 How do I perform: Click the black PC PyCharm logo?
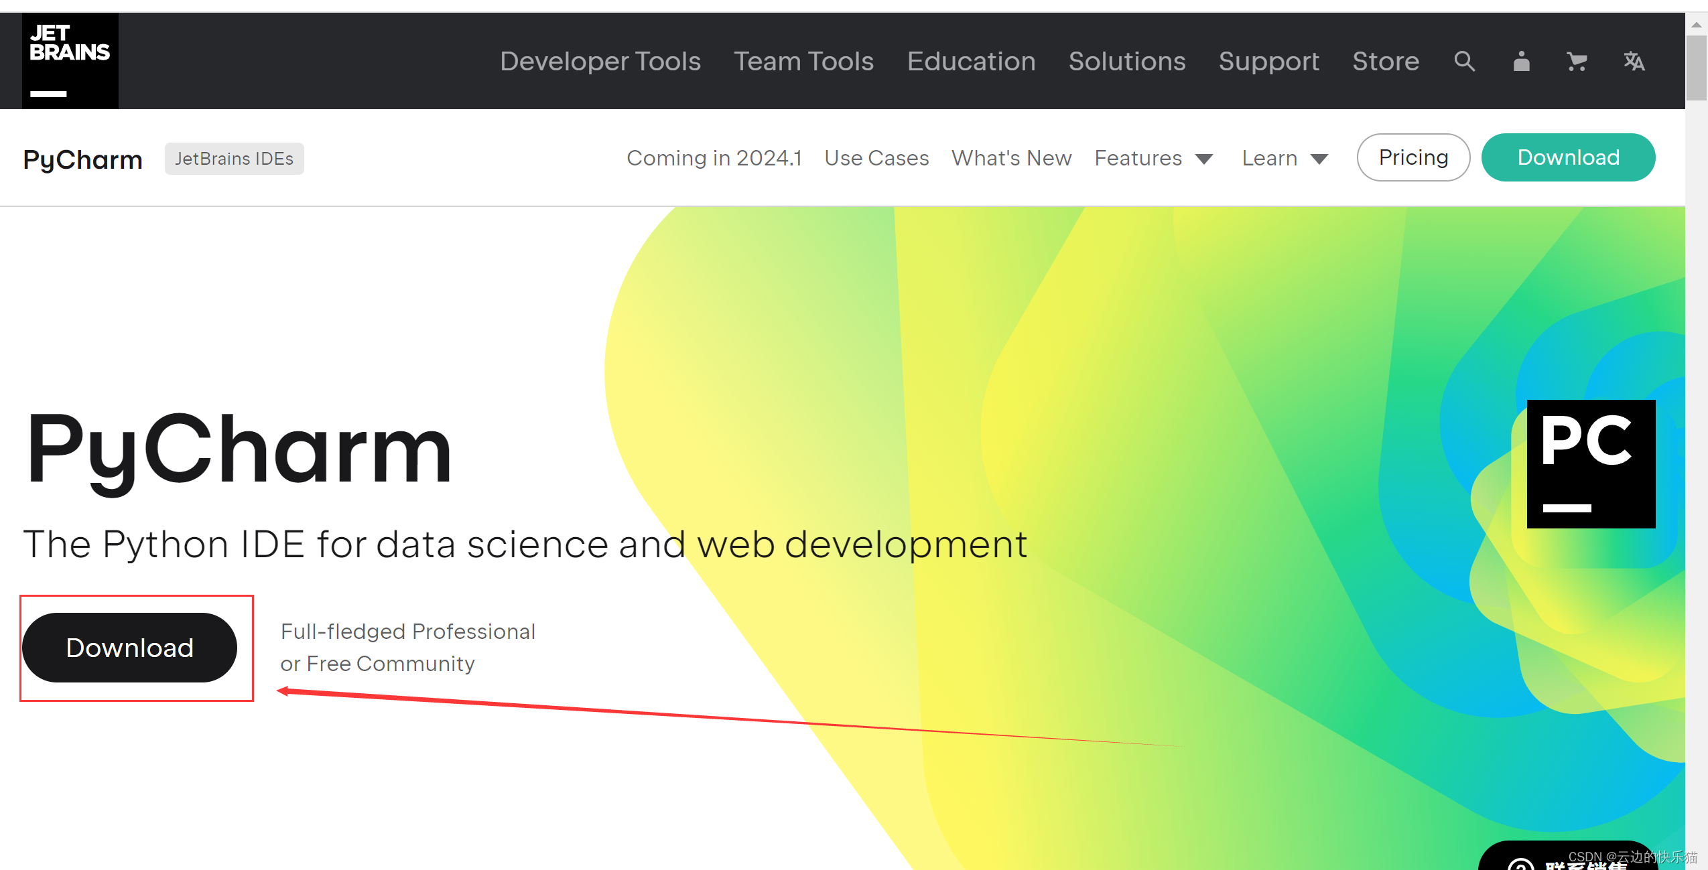[1591, 463]
